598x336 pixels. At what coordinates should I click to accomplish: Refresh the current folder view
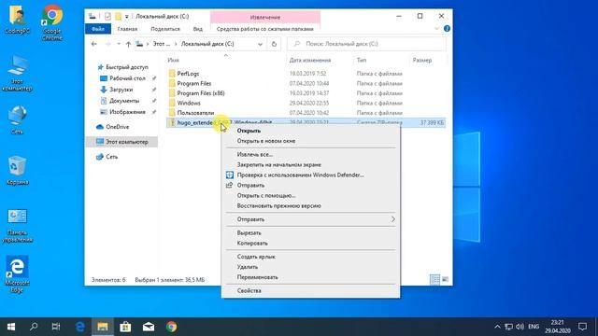pos(274,44)
